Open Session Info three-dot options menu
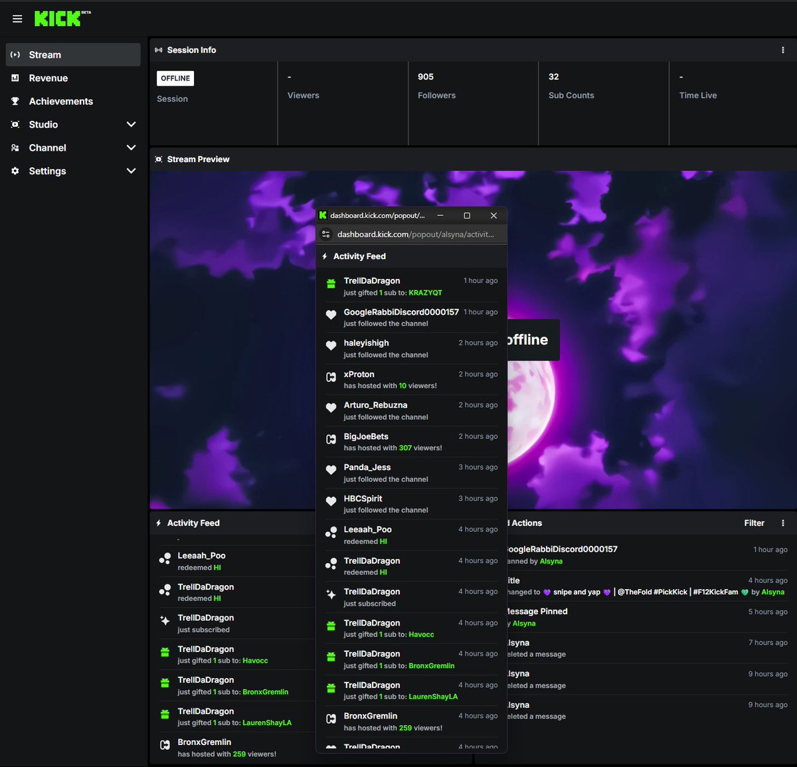The image size is (797, 767). coord(783,50)
